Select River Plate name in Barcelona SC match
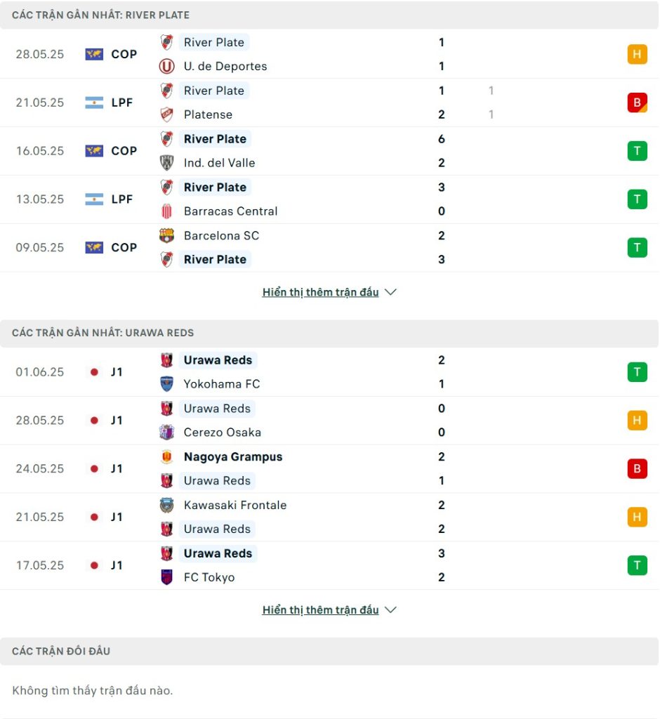 coord(215,260)
